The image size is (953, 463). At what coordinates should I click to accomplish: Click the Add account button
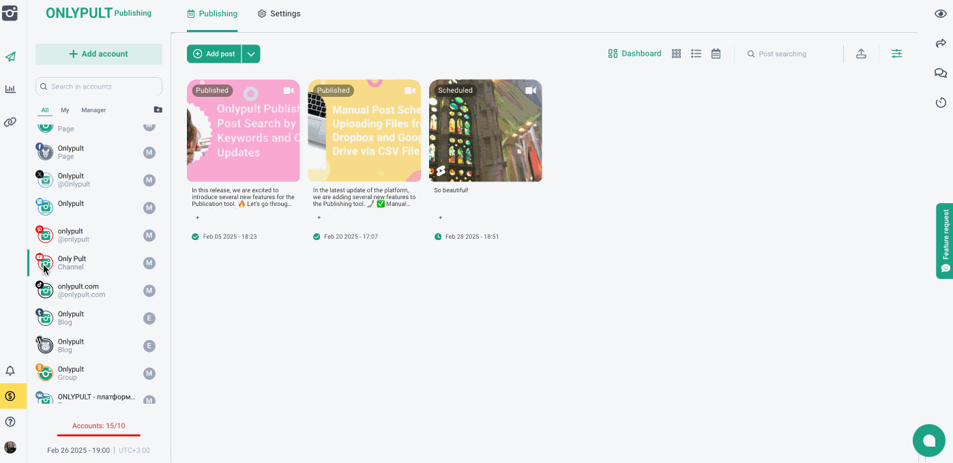pyautogui.click(x=99, y=54)
